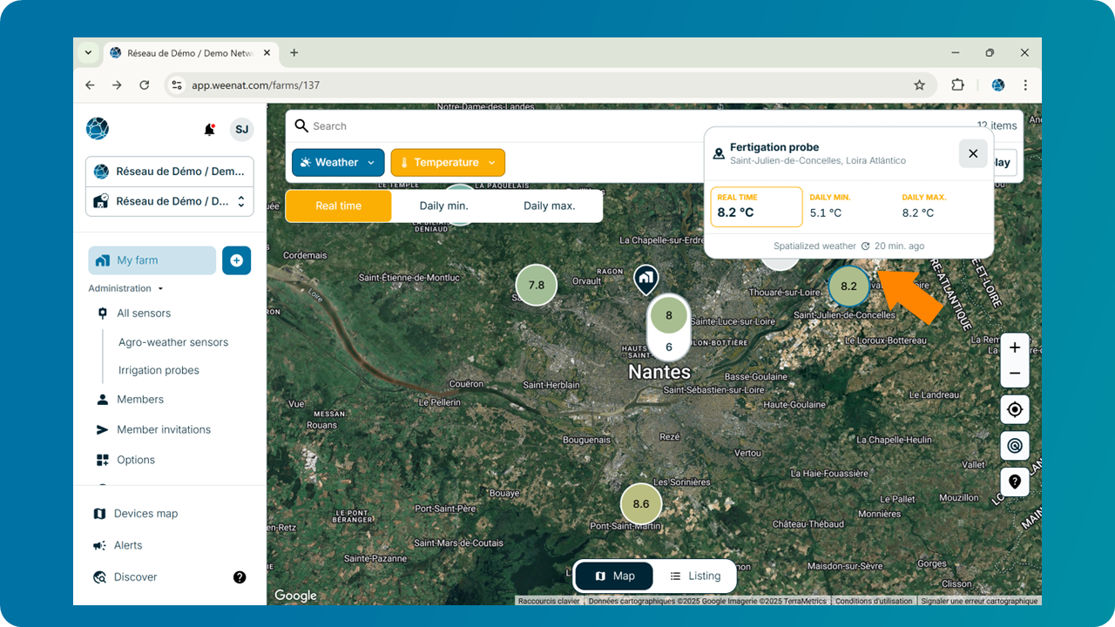
Task: Click the help question mark beside Discover
Action: pos(240,576)
